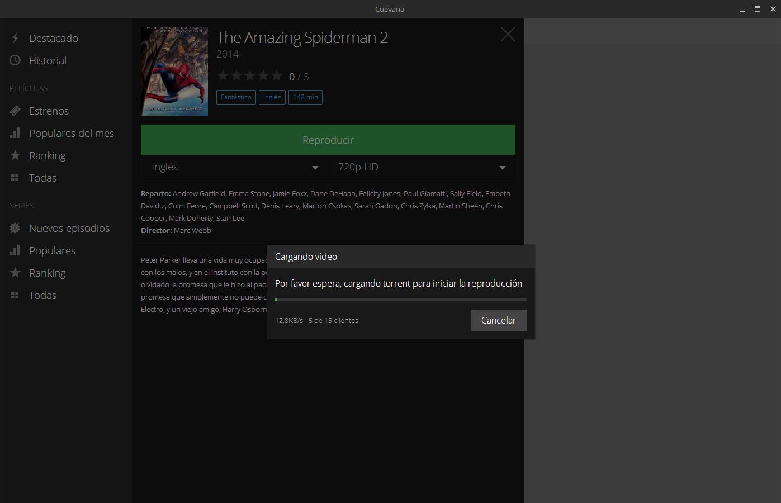Click the bar chart icon beside Series Populares

(15, 250)
